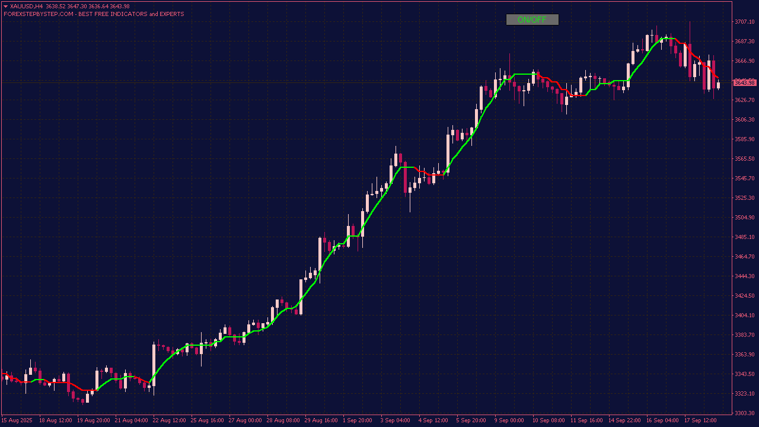The image size is (759, 427).
Task: Click the highlighted current price tag 3643.98
Action: pyautogui.click(x=744, y=82)
